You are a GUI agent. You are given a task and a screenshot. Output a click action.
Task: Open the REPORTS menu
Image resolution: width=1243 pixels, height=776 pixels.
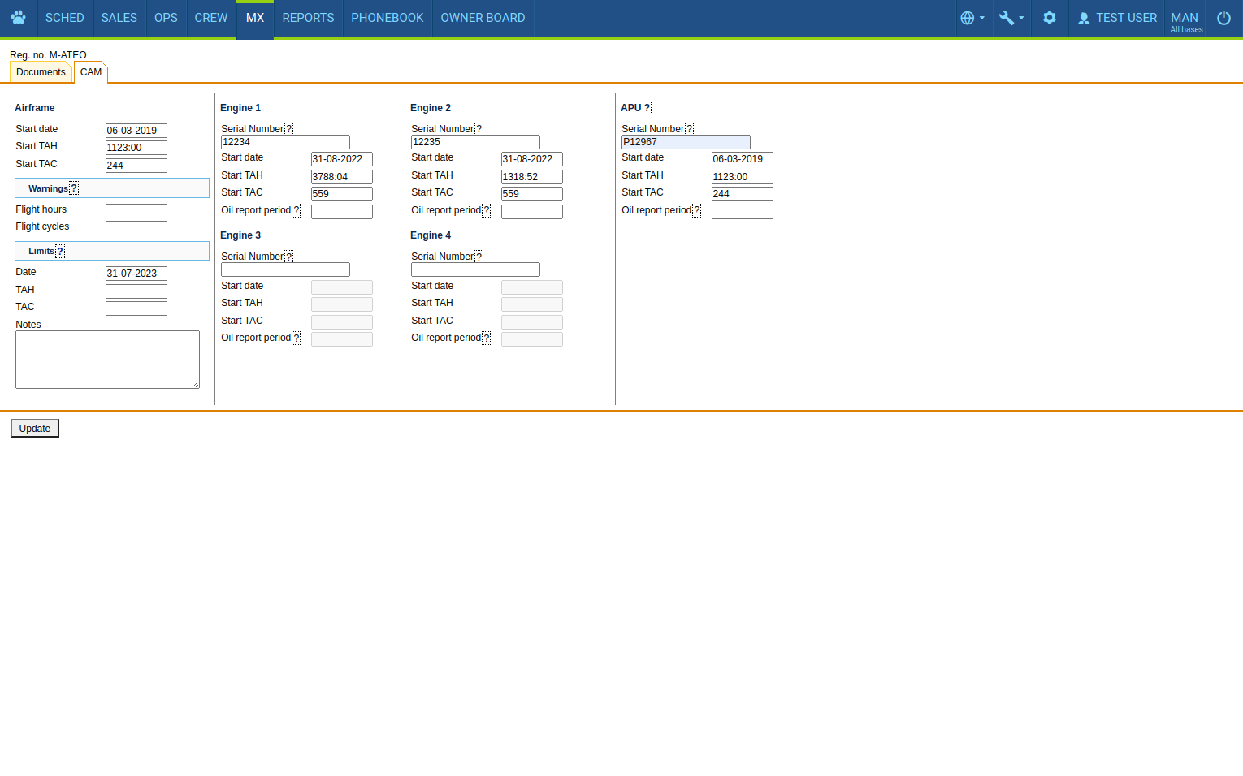(x=308, y=18)
